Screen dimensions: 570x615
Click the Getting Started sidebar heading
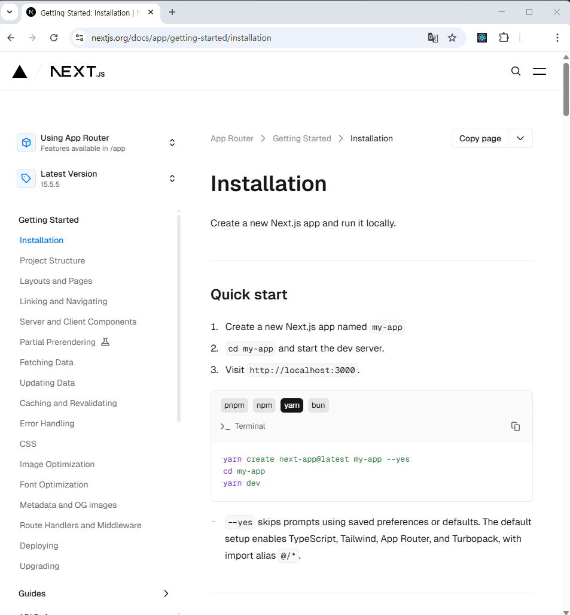[48, 220]
